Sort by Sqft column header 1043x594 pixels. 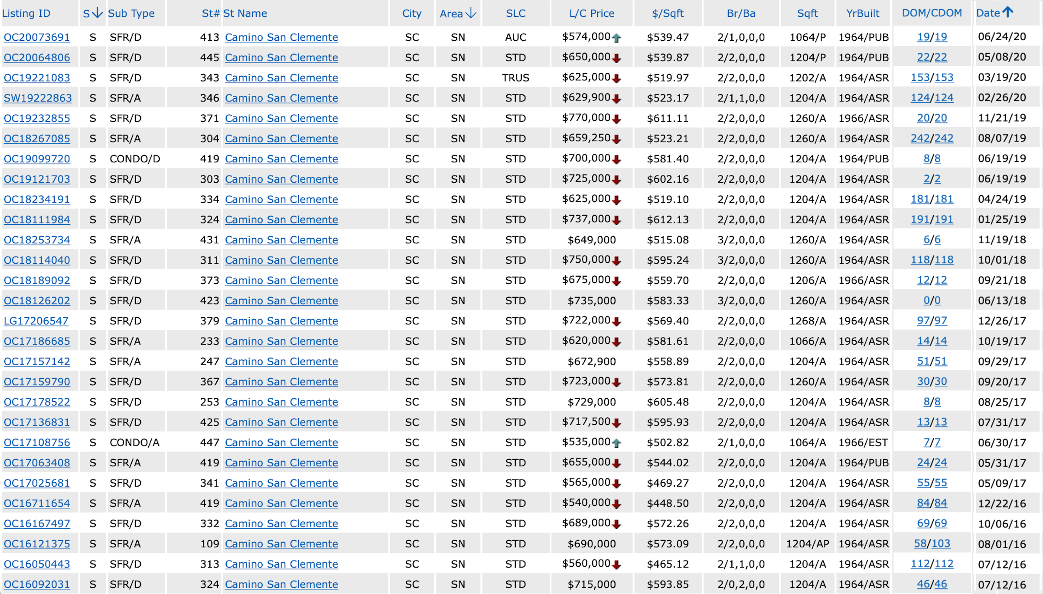(807, 13)
